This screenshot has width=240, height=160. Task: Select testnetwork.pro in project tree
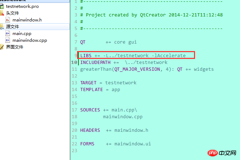coord(22,6)
